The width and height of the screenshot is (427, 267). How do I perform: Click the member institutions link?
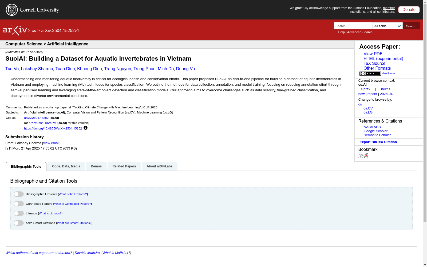pos(372,10)
